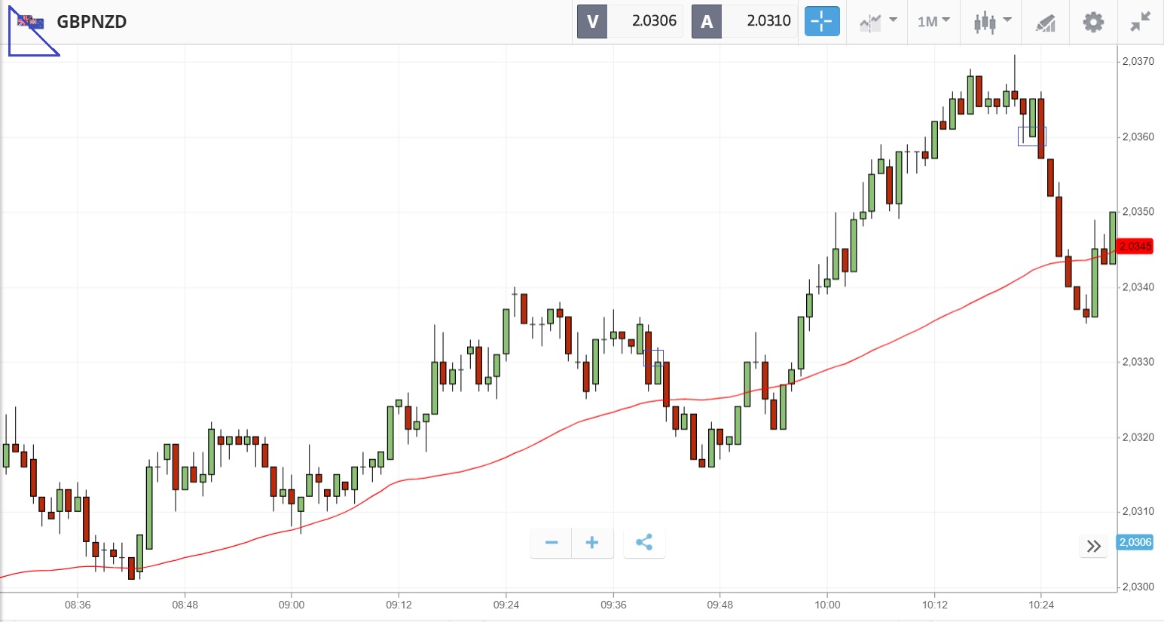Screen dimensions: 1164x622
Task: Click the share chart icon
Action: 644,543
